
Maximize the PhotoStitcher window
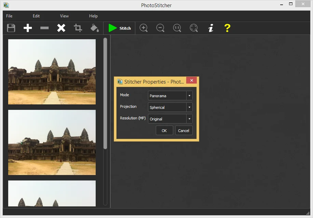[x=291, y=4]
